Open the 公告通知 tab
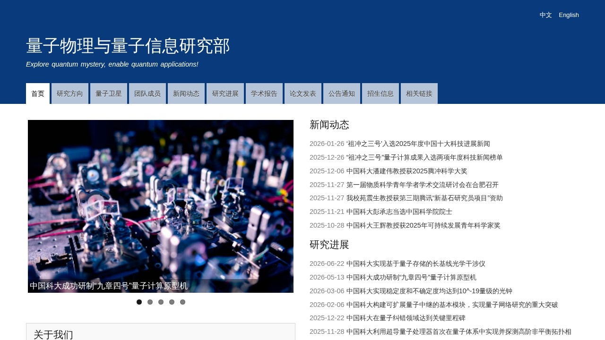This screenshot has height=340, width=605. click(341, 93)
